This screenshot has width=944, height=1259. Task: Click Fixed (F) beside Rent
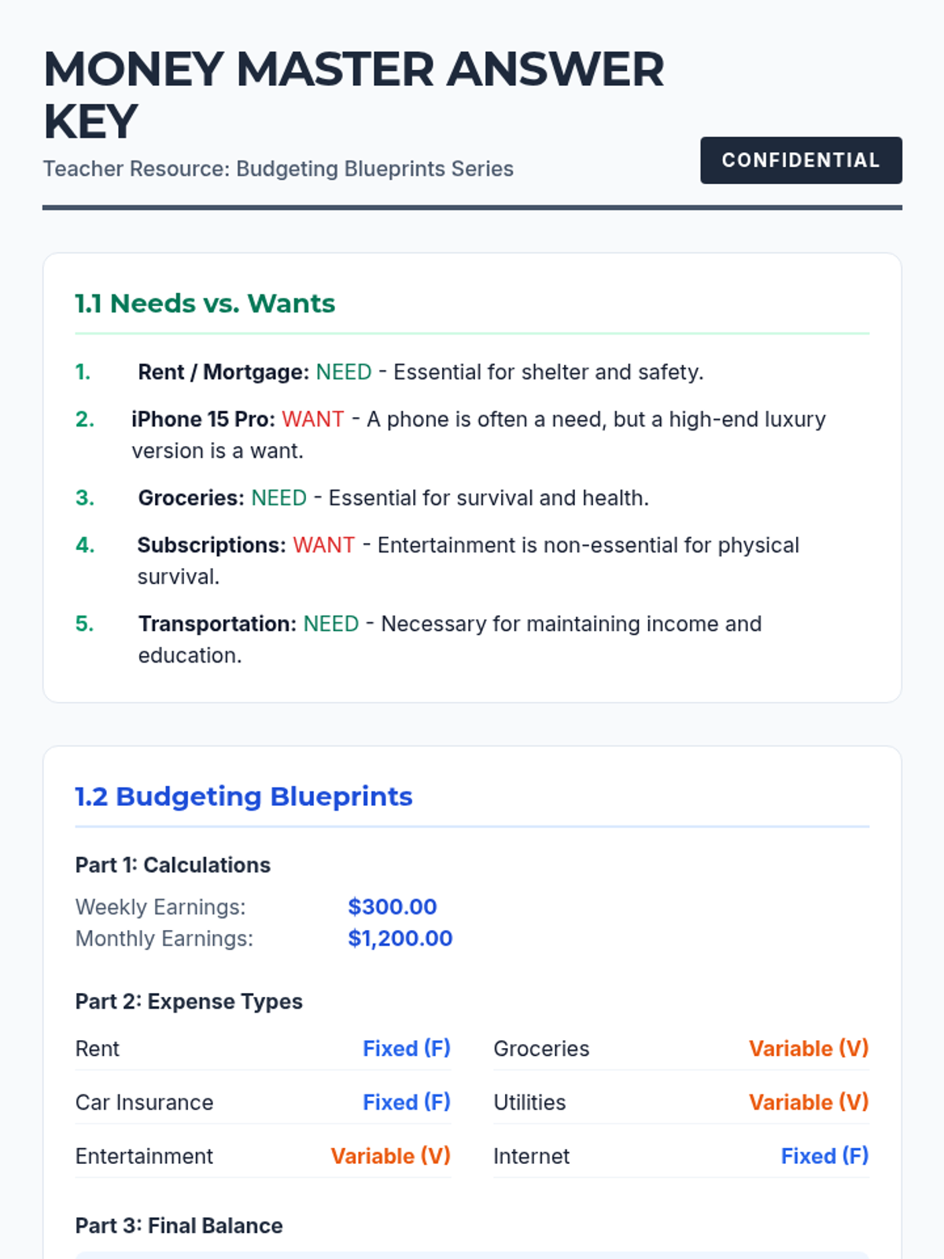click(407, 1049)
